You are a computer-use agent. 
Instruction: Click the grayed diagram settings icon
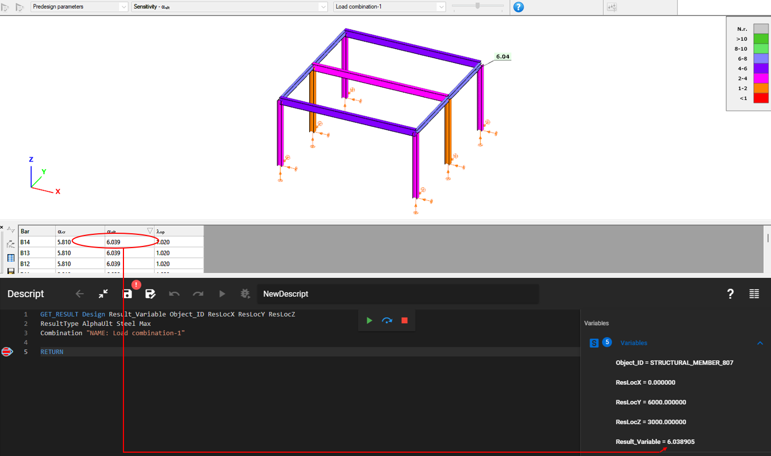(612, 7)
